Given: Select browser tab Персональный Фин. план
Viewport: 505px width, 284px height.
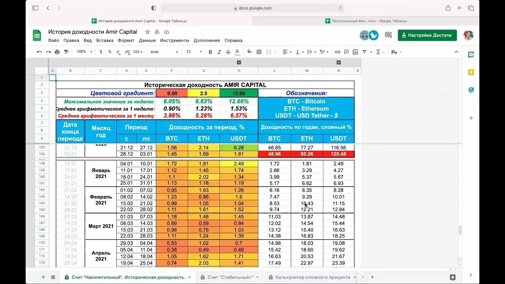Looking at the screenshot, I should tap(366, 21).
